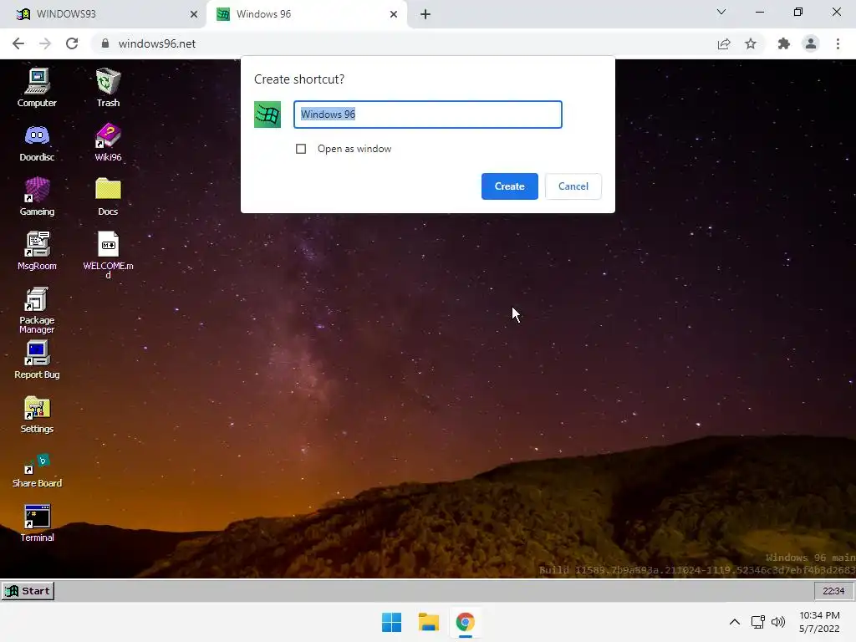Open the volume speaker tray icon
Viewport: 856px width, 642px height.
point(778,622)
